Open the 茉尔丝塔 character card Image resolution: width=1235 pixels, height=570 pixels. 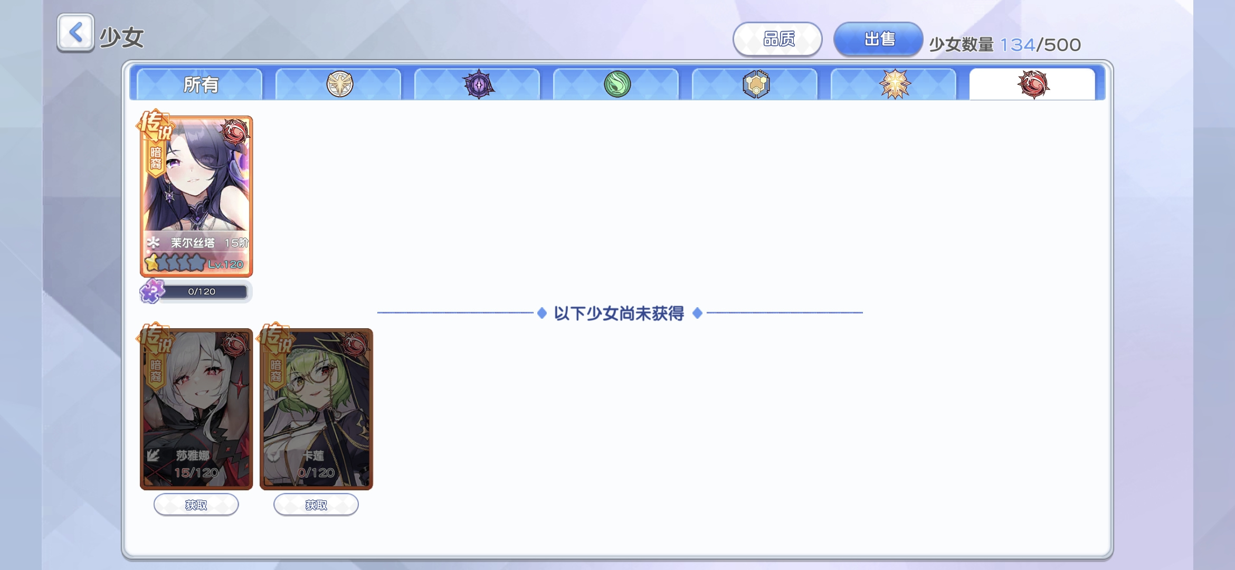196,196
